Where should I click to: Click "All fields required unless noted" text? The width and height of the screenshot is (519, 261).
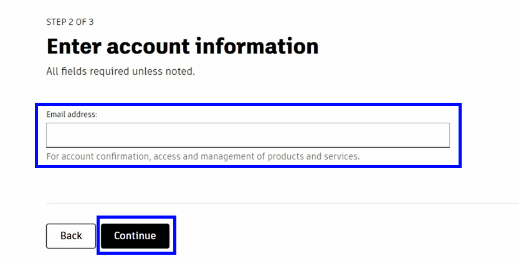click(120, 71)
